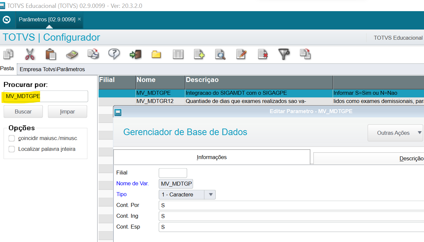424x242 pixels.
Task: Select the MV_MDTGPE cell in the grid
Action: coord(160,93)
